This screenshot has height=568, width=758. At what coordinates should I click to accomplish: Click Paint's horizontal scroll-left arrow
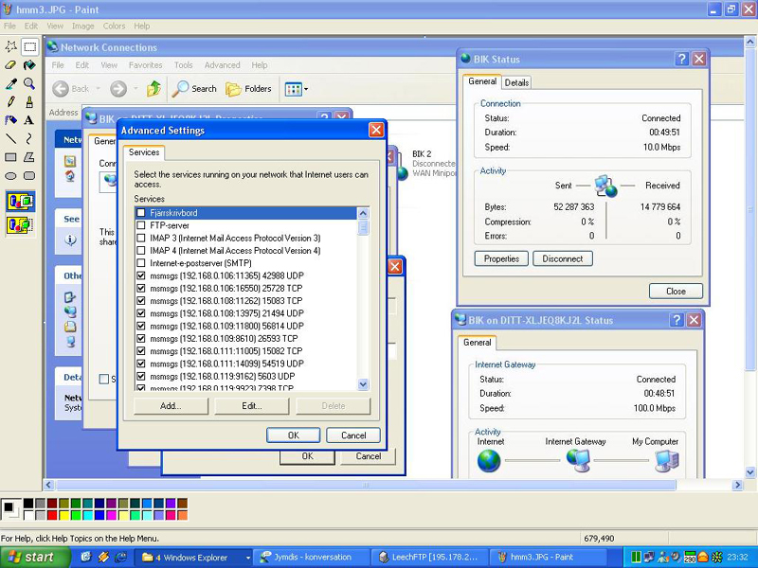pyautogui.click(x=48, y=485)
